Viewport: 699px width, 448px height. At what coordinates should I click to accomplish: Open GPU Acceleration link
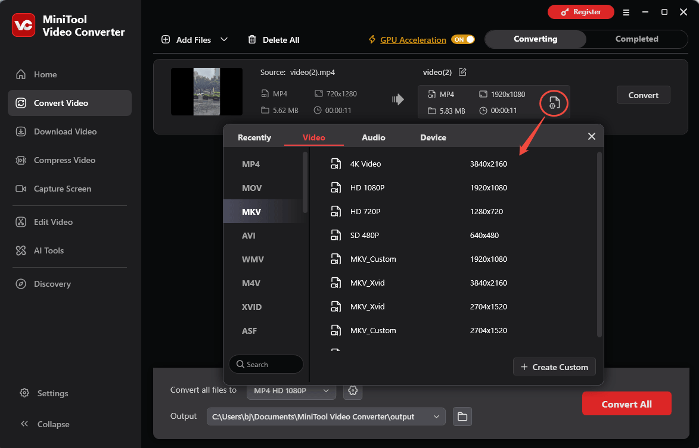[413, 40]
